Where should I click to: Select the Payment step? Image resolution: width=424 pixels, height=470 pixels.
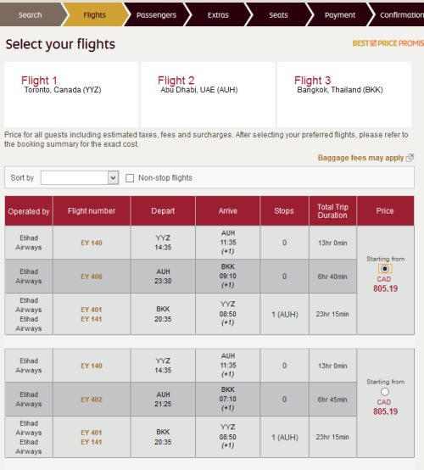(340, 15)
